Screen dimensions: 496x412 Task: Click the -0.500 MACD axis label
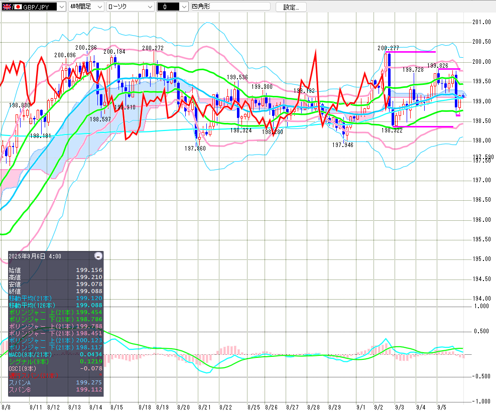(481, 376)
